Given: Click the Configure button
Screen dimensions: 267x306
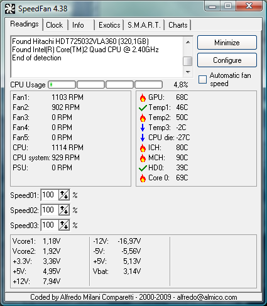Looking at the screenshot, I should (x=227, y=60).
